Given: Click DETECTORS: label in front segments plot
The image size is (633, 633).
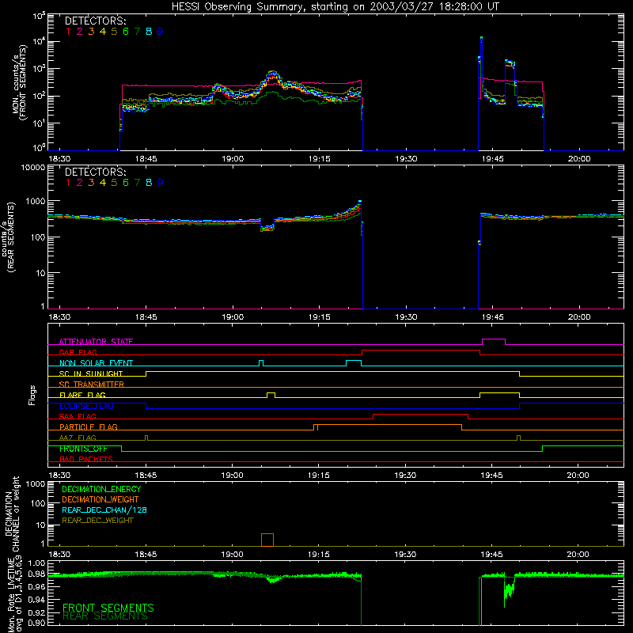Looking at the screenshot, I should pos(95,21).
